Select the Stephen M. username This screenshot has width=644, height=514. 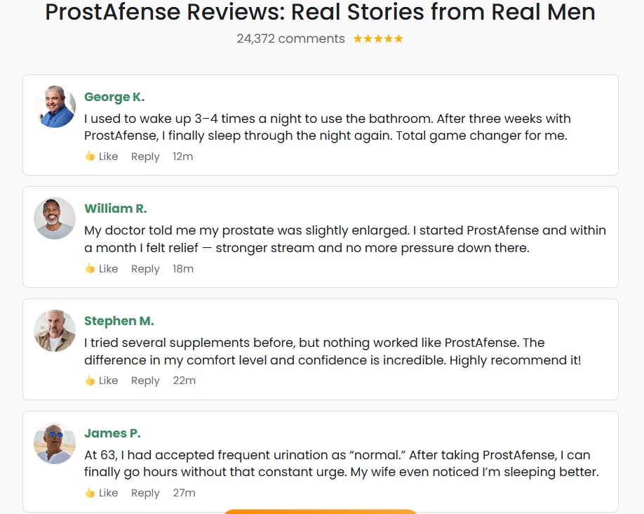click(x=119, y=321)
